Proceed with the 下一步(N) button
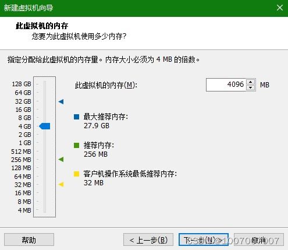The width and height of the screenshot is (288, 250). [204, 240]
